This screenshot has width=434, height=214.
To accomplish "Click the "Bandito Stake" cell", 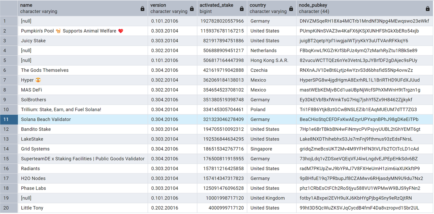I will click(82, 129).
